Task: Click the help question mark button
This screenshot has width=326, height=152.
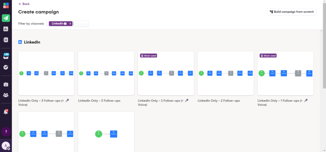Action: click(6, 132)
